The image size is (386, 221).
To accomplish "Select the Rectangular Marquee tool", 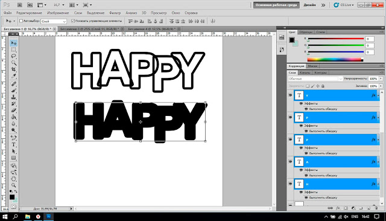I will [x=13, y=50].
